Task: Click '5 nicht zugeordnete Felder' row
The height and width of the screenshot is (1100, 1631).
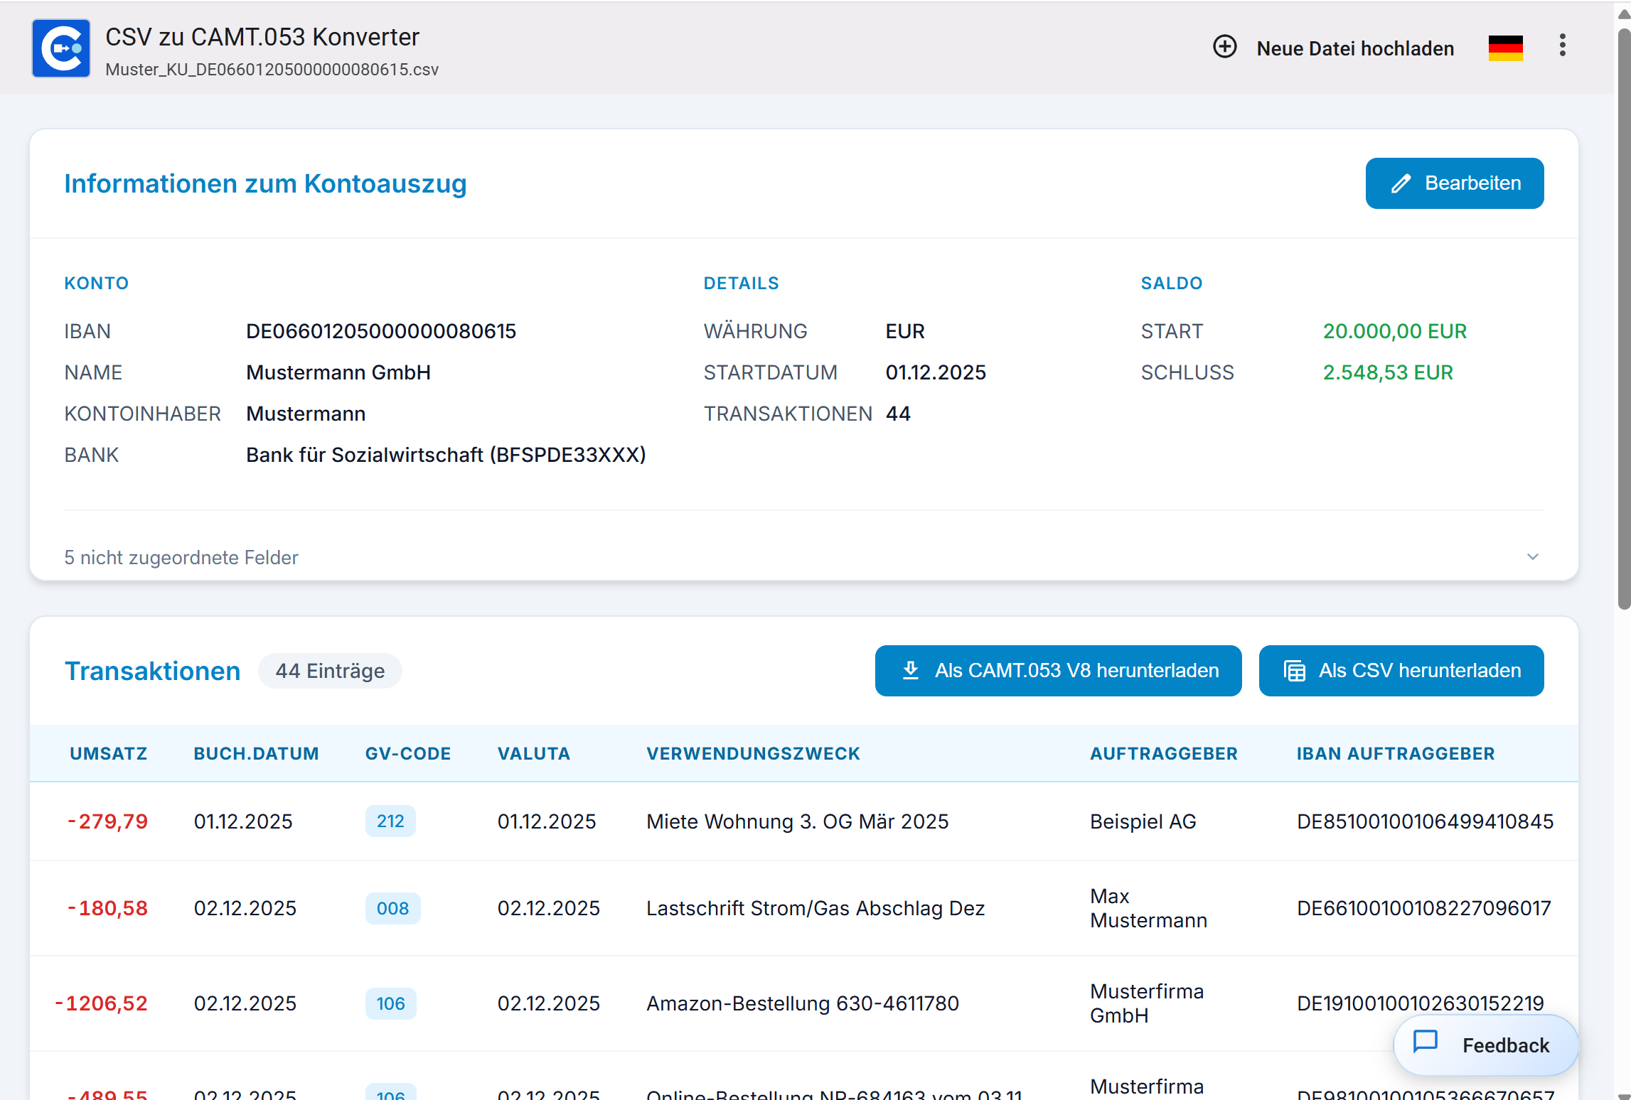Action: 803,557
